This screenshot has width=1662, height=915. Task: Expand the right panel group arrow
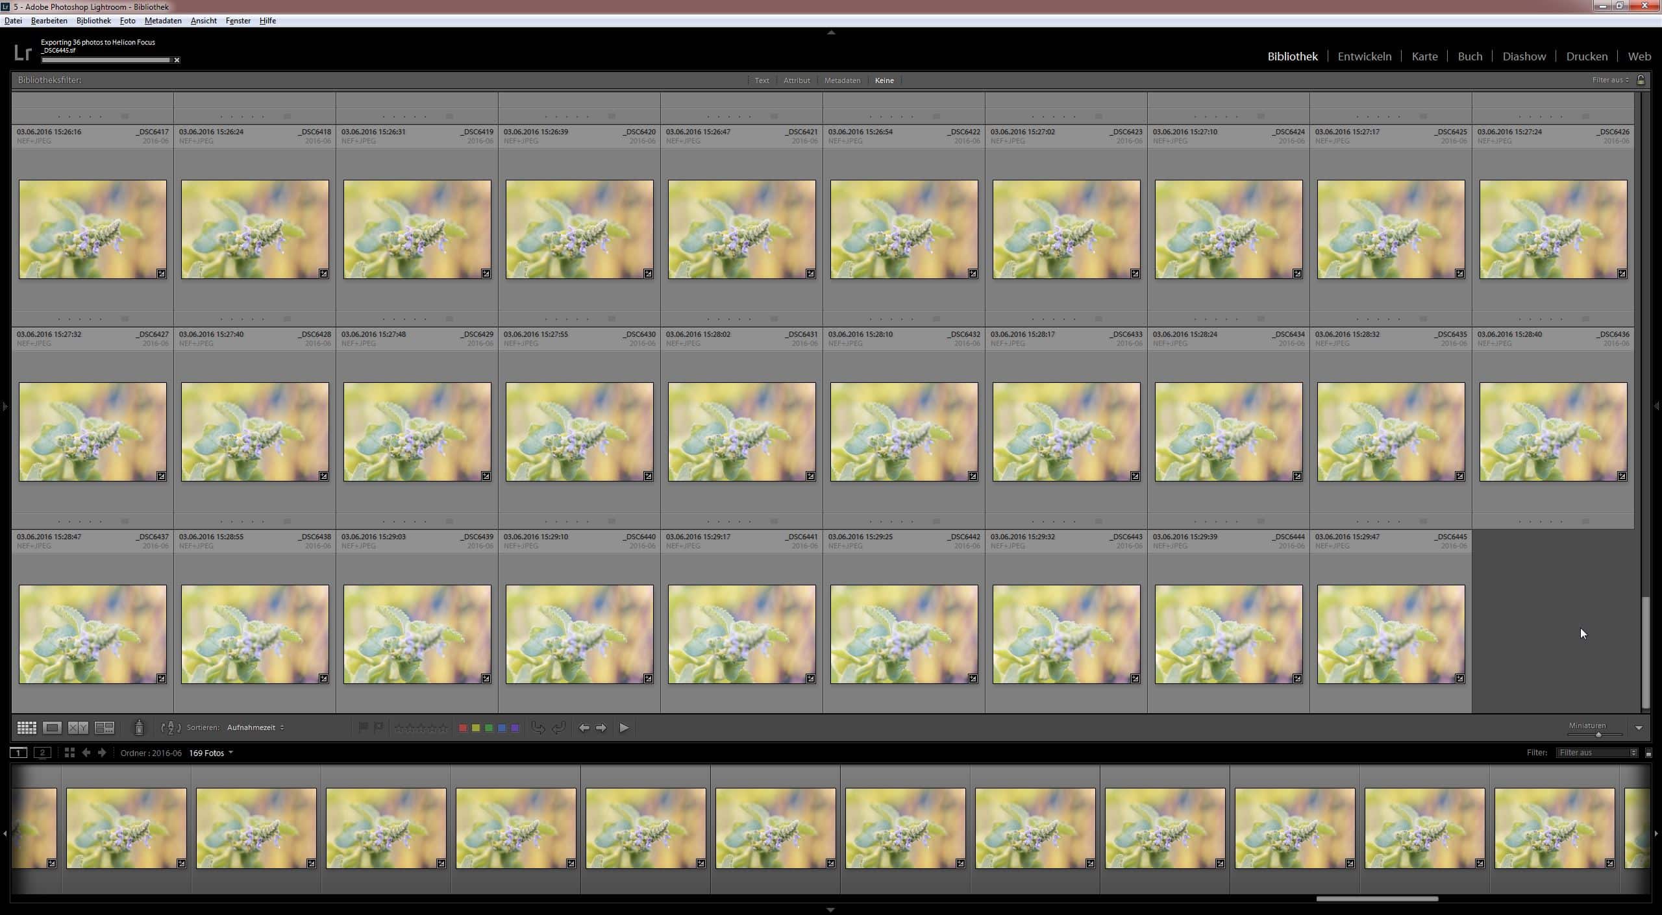coord(1657,407)
